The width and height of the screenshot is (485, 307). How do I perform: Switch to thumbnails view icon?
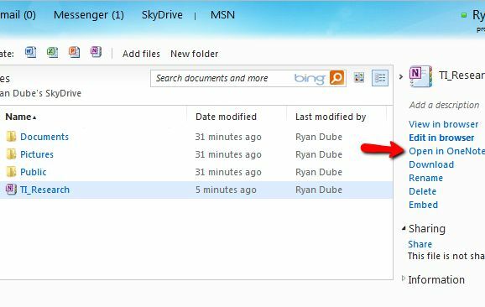(x=359, y=78)
